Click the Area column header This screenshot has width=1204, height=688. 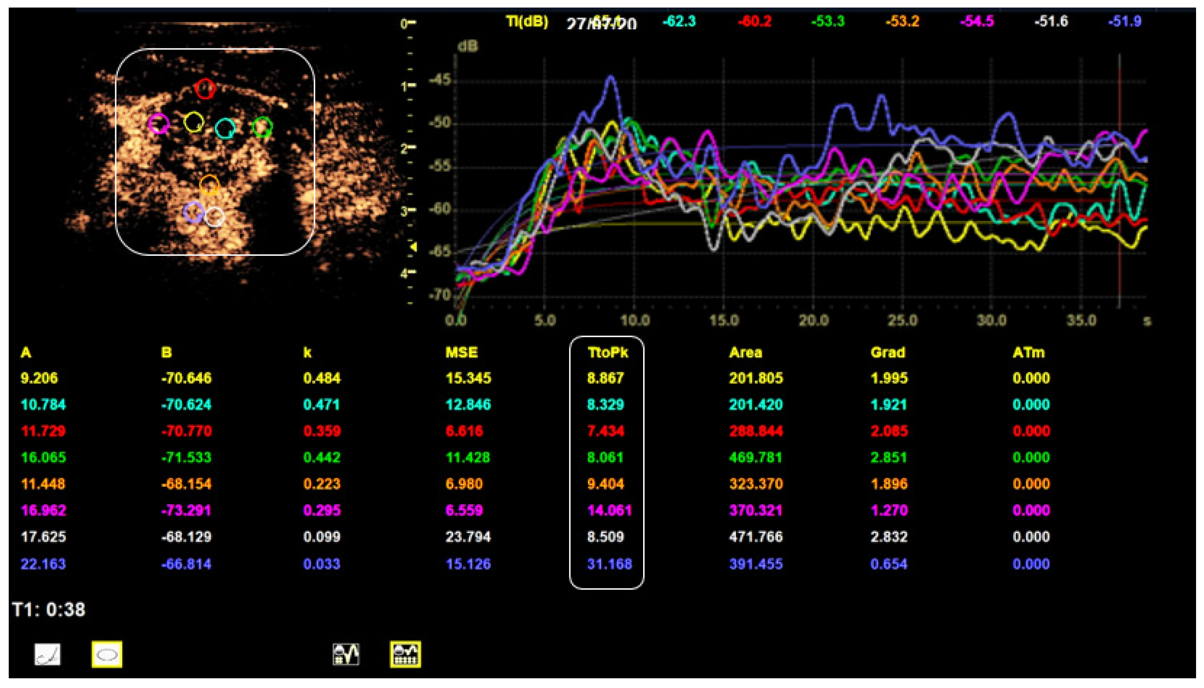(745, 352)
